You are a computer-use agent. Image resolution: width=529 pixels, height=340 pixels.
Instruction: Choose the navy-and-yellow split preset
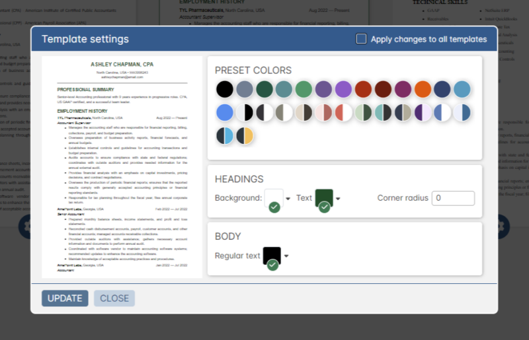point(245,135)
